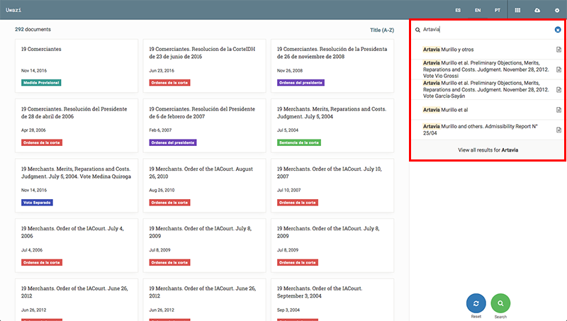The image size is (567, 321).
Task: Switch language to PT
Action: pyautogui.click(x=498, y=11)
